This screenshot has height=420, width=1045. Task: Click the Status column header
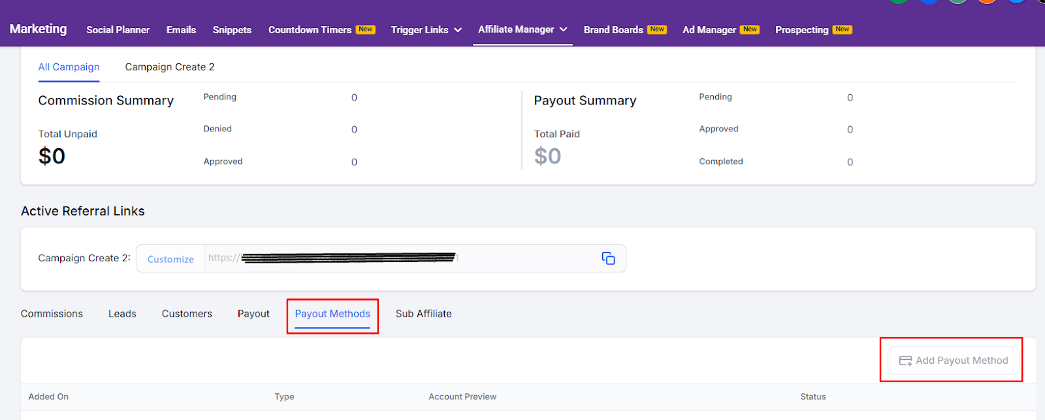pyautogui.click(x=813, y=396)
